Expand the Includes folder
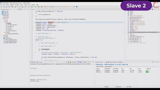160x90 pixels. click(3, 17)
